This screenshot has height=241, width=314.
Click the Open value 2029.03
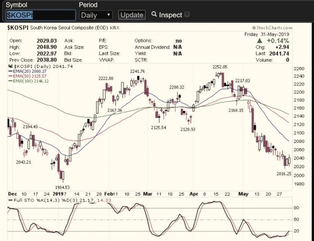pyautogui.click(x=47, y=41)
